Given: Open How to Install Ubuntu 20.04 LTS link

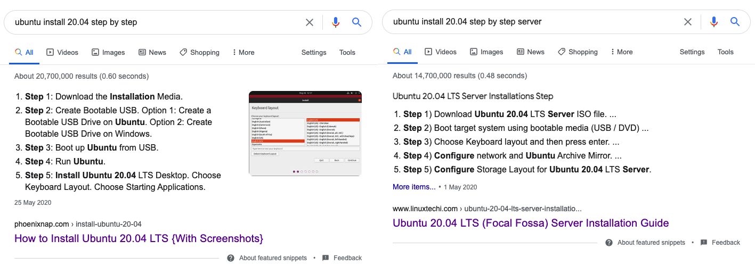Looking at the screenshot, I should tap(139, 238).
